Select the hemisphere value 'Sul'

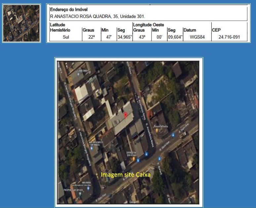pyautogui.click(x=66, y=37)
